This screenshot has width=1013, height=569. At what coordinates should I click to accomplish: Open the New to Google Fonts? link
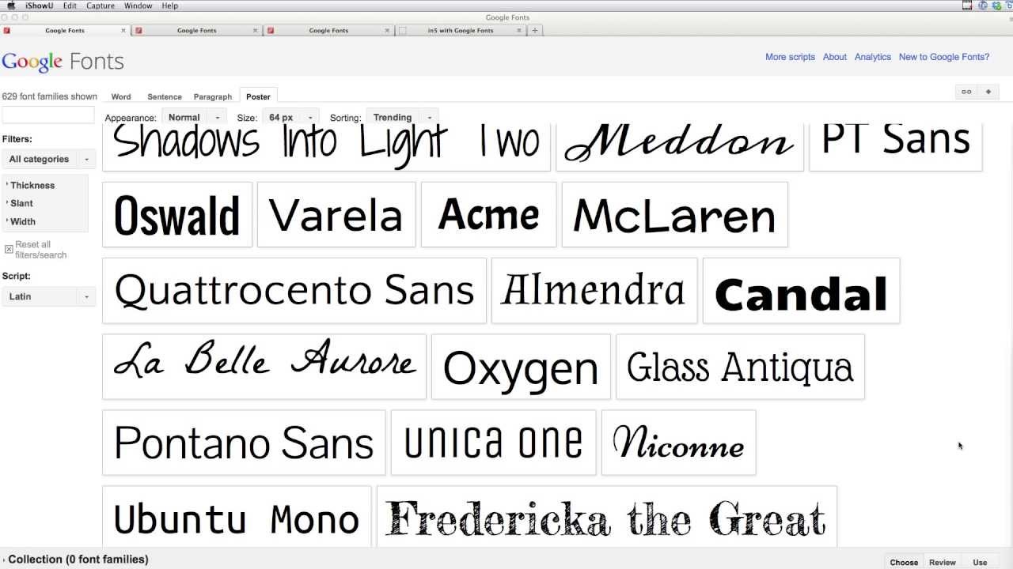(x=944, y=57)
